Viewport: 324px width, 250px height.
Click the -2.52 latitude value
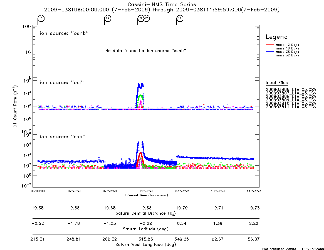[x=38, y=224]
